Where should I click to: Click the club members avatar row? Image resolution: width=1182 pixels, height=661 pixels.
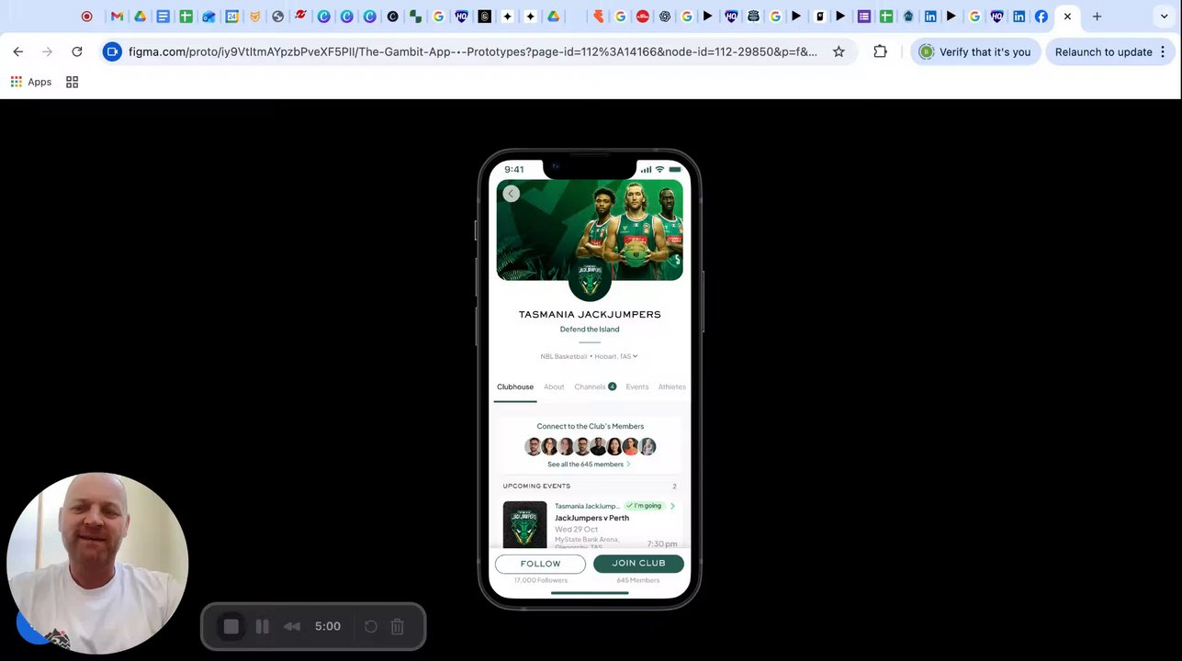point(590,447)
